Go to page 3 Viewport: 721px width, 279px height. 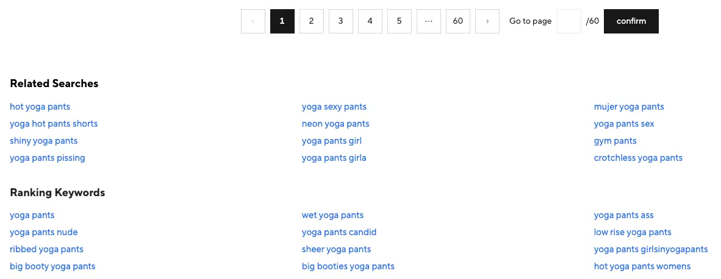340,21
